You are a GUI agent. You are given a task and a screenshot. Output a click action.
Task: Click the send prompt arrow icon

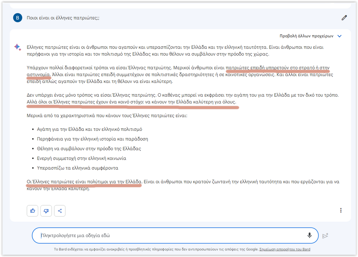[x=325, y=235]
